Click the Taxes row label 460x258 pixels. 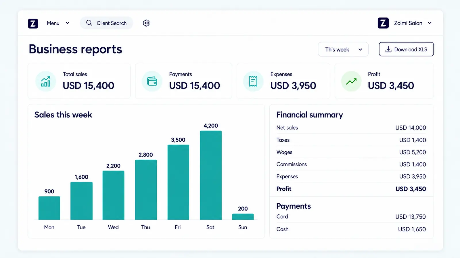coord(283,140)
